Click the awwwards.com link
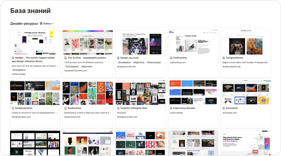 click(230, 113)
